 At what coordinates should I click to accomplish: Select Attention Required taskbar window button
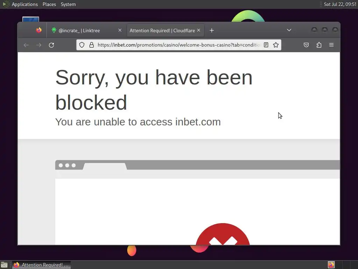coord(41,265)
